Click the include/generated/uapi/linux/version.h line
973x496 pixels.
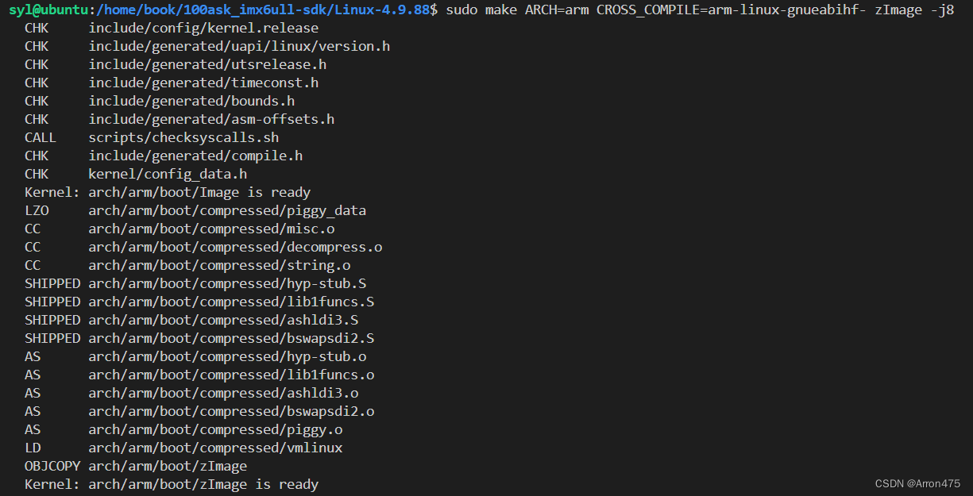pyautogui.click(x=207, y=46)
